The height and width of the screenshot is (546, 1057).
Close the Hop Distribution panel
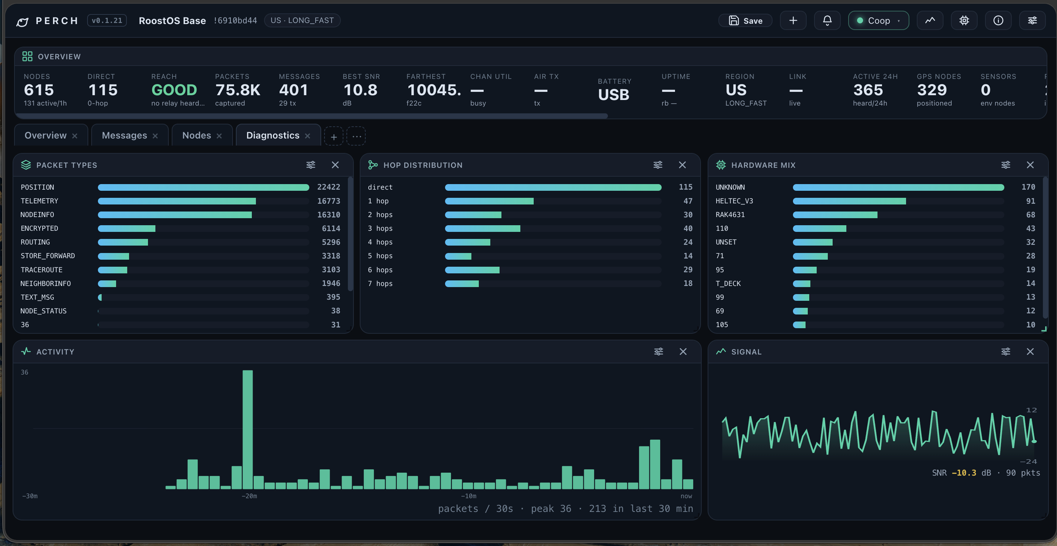(x=682, y=165)
